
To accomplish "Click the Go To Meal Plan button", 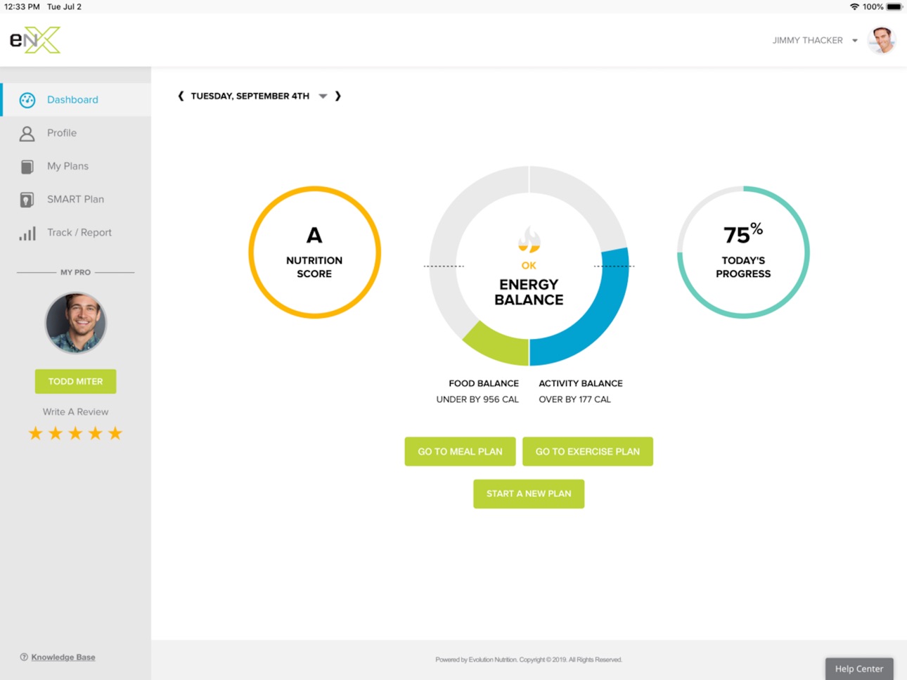I will [460, 451].
